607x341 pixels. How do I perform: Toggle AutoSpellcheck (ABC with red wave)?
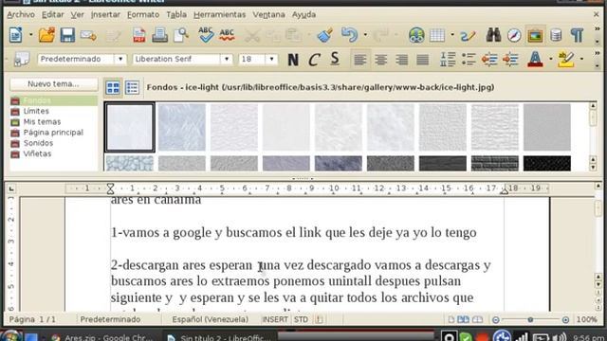point(227,35)
